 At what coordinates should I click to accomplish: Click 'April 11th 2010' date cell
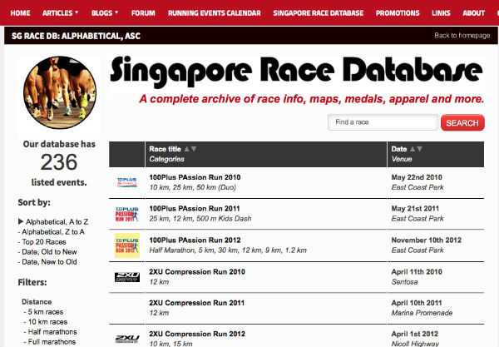(x=417, y=272)
